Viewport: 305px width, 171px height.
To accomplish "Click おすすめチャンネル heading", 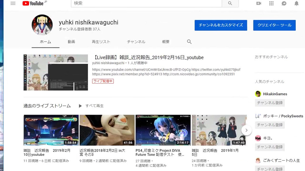I will 271,57.
